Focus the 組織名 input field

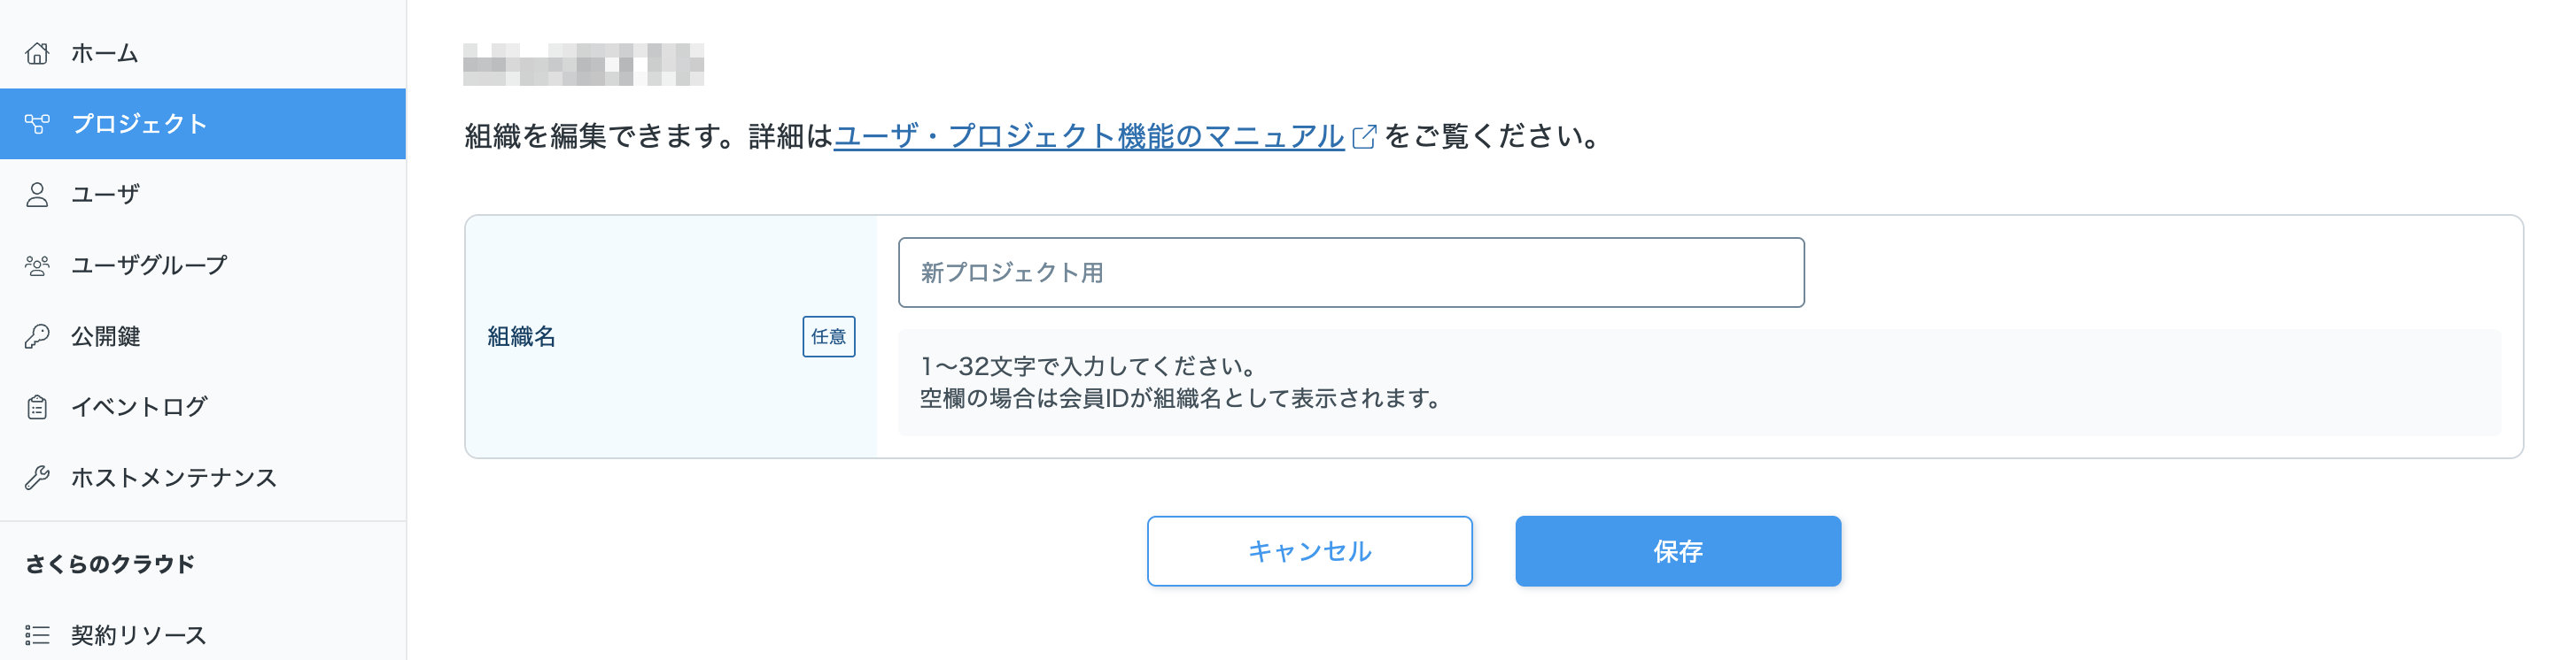pos(1351,272)
